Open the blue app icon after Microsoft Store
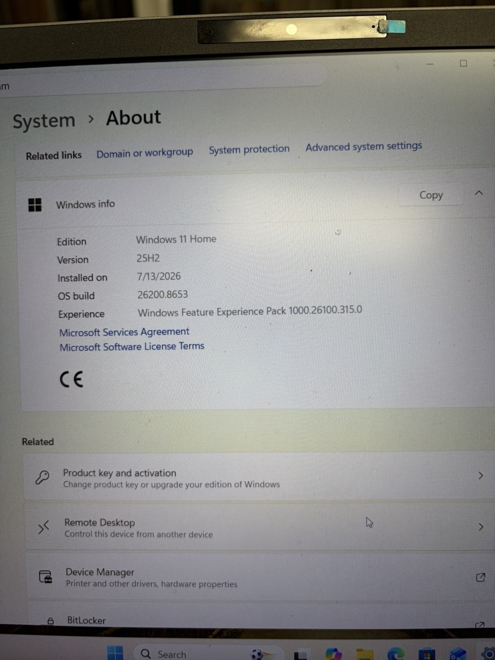 458,654
